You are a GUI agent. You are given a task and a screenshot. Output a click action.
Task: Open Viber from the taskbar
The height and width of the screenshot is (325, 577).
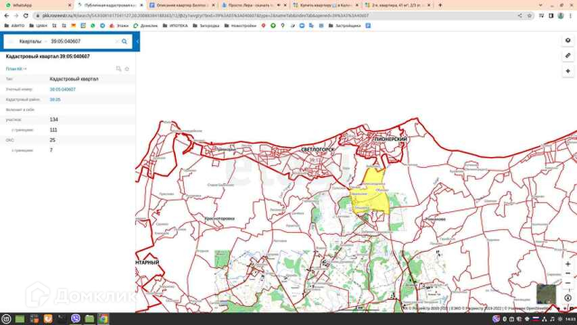pos(76,319)
